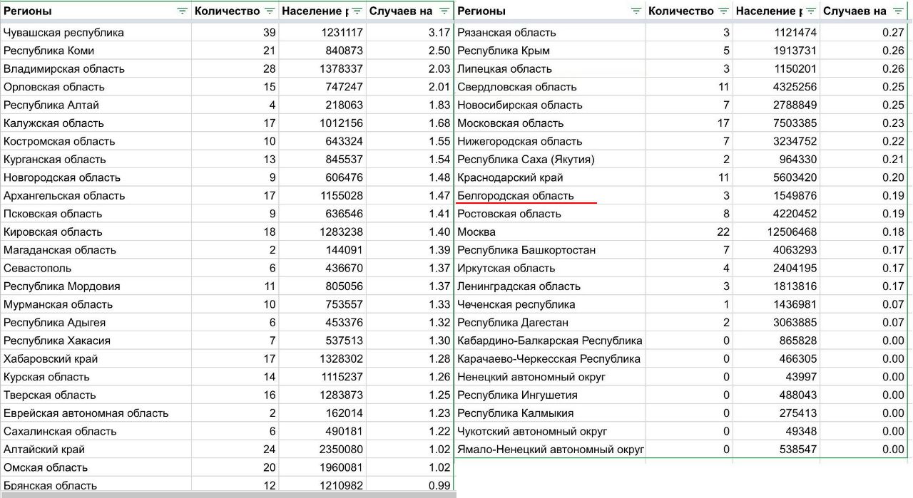Select the Карачаево-Черкесская Республика cell

[x=550, y=359]
